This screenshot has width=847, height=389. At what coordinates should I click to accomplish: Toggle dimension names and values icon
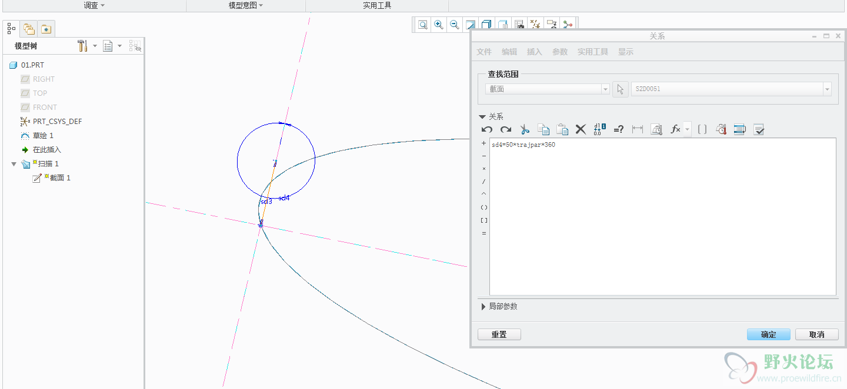coord(599,129)
